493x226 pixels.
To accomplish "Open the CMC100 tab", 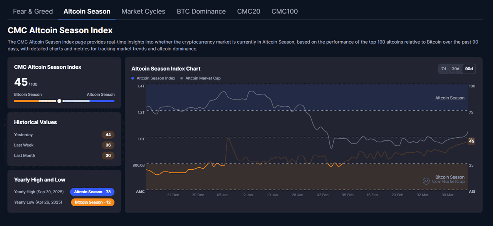I will click(284, 11).
